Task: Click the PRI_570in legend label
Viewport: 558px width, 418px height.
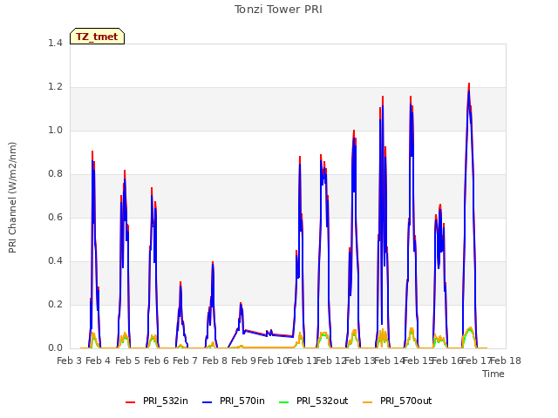Action: tap(242, 401)
